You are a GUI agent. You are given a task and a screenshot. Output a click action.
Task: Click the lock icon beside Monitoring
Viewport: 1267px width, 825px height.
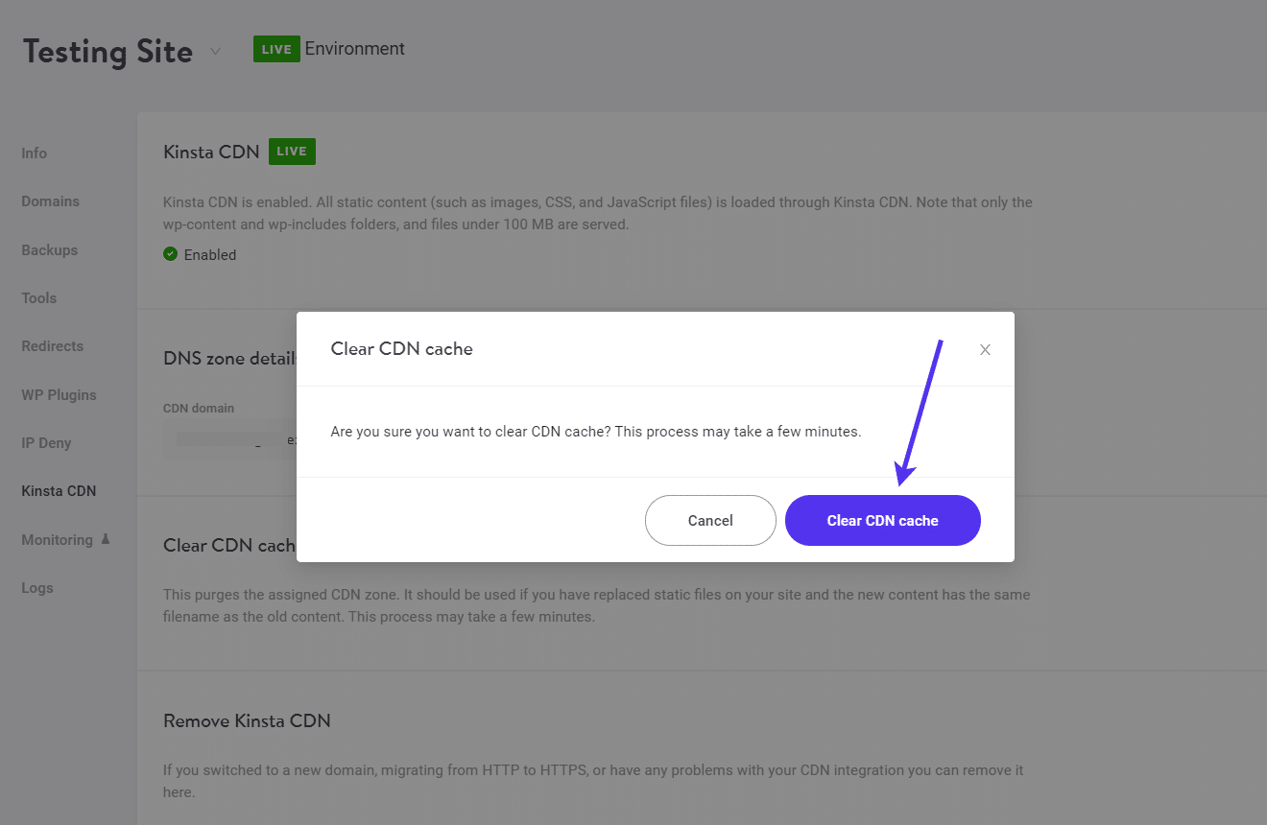click(107, 539)
